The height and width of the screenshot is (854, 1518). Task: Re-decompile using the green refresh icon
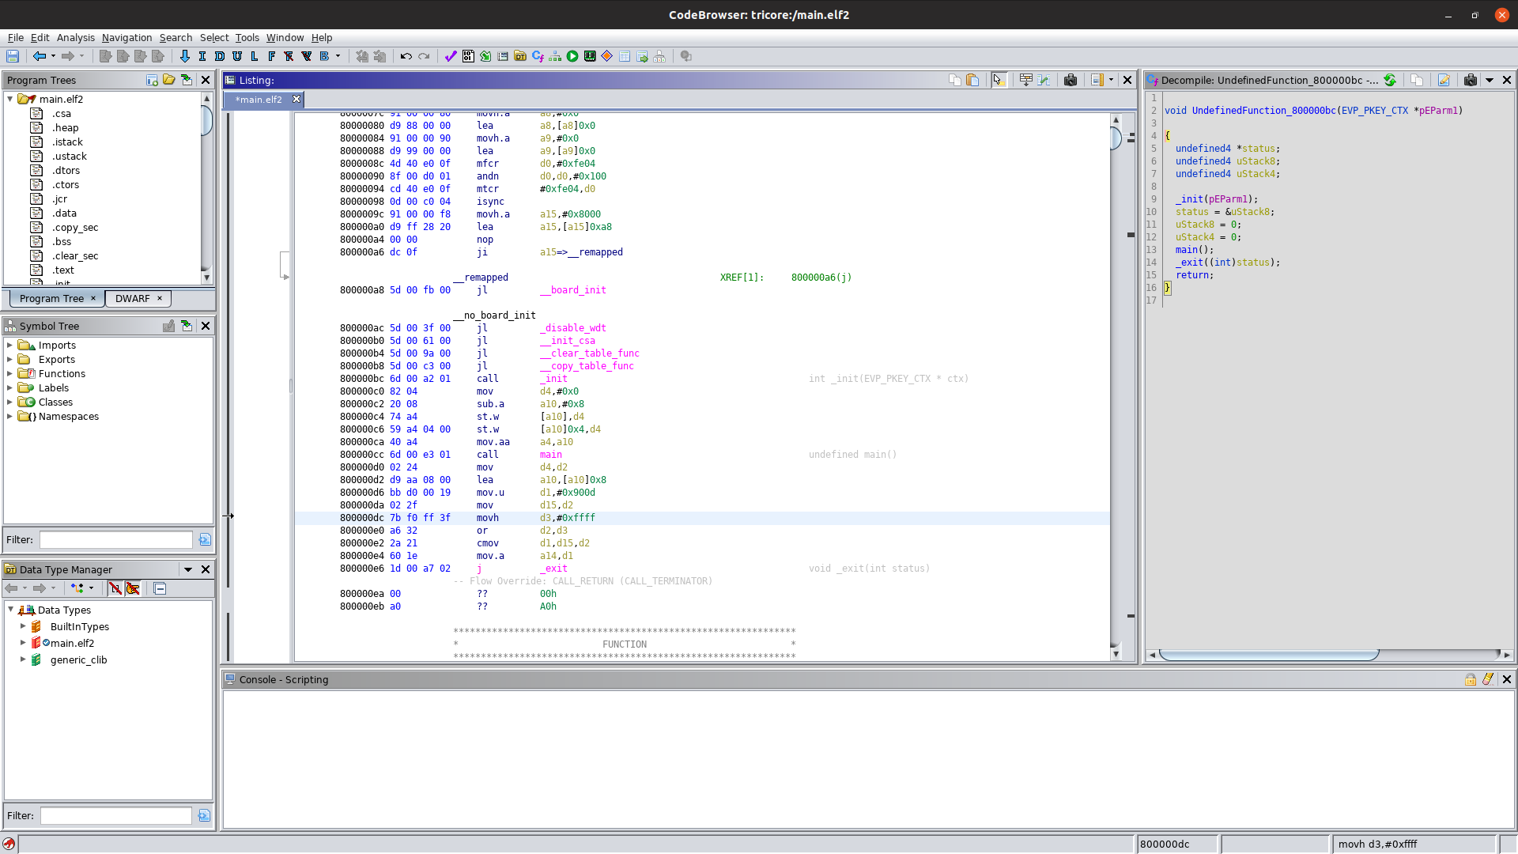1390,80
